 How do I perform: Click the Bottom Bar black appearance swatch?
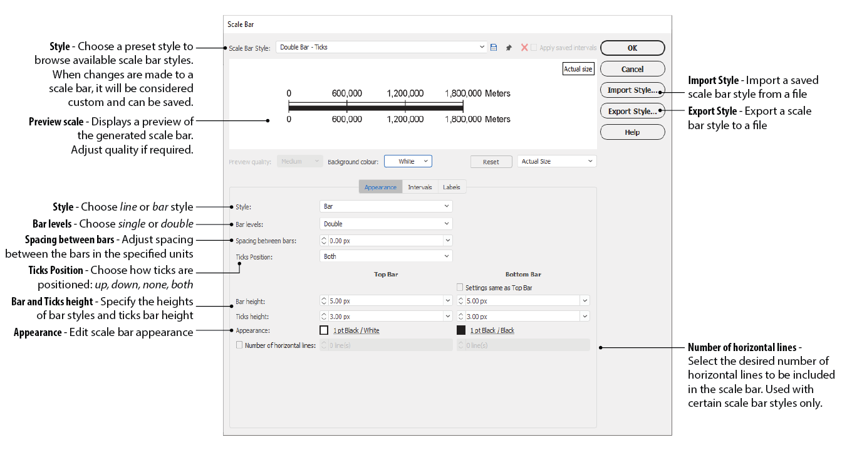461,330
